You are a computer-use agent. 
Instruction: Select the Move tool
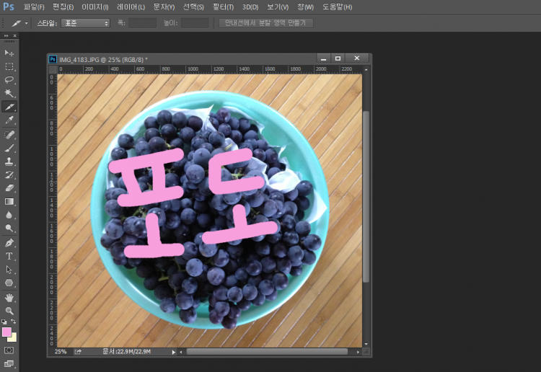(9, 53)
